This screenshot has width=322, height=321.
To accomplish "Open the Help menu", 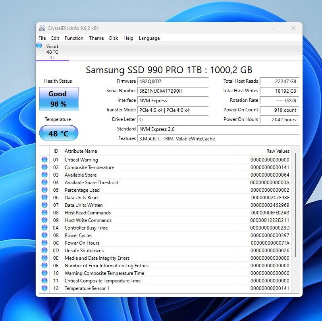I will (x=128, y=38).
